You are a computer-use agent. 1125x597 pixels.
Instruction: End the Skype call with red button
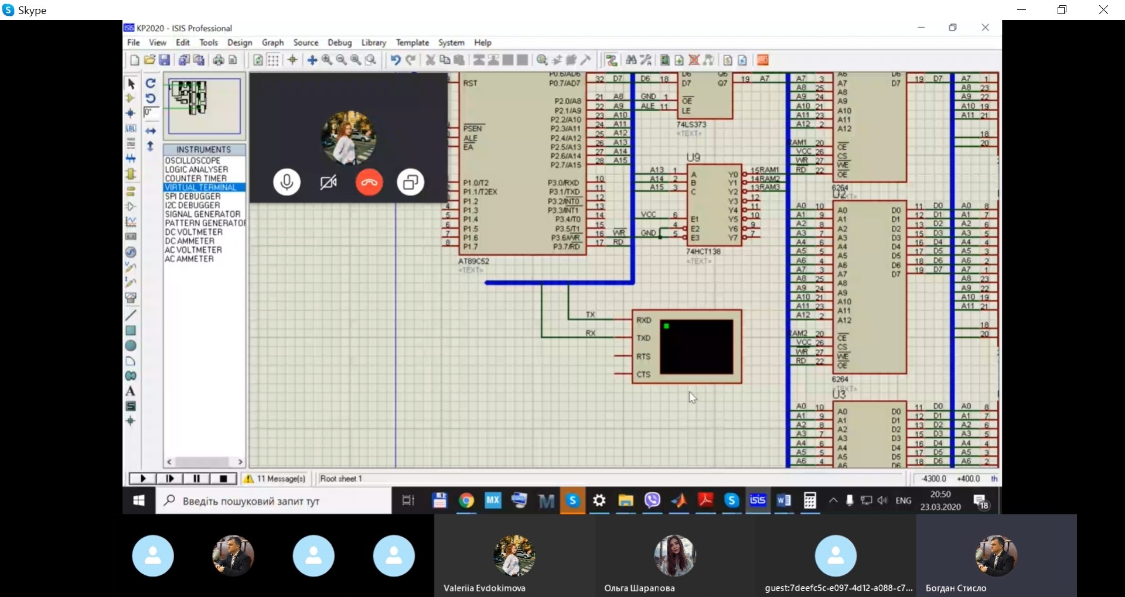(x=369, y=183)
